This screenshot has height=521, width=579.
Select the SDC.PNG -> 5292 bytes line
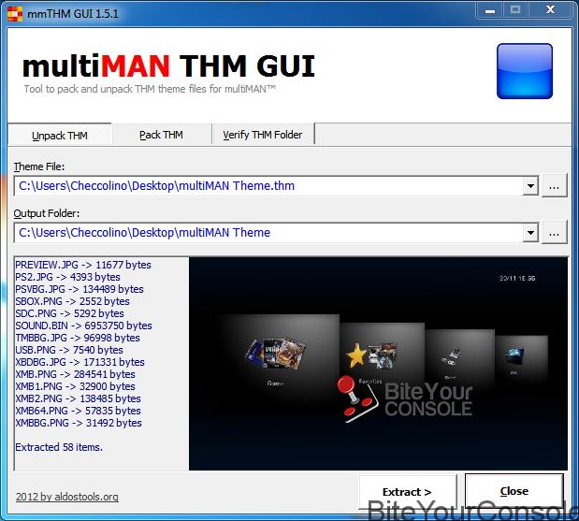(69, 313)
